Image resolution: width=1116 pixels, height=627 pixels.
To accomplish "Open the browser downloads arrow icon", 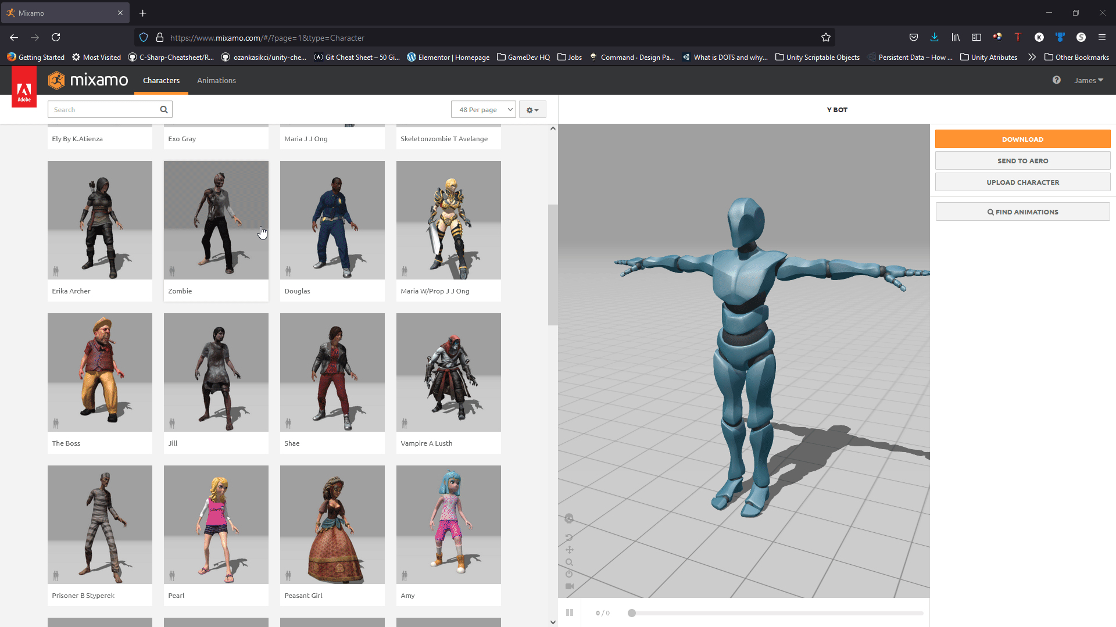I will click(934, 37).
